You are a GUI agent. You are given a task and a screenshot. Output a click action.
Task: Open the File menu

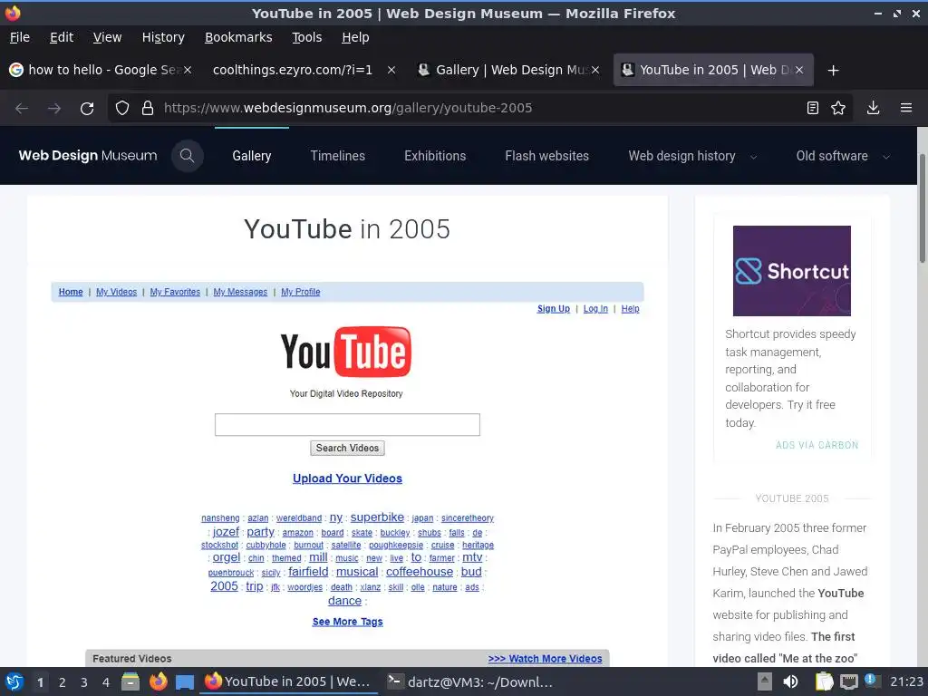click(20, 37)
